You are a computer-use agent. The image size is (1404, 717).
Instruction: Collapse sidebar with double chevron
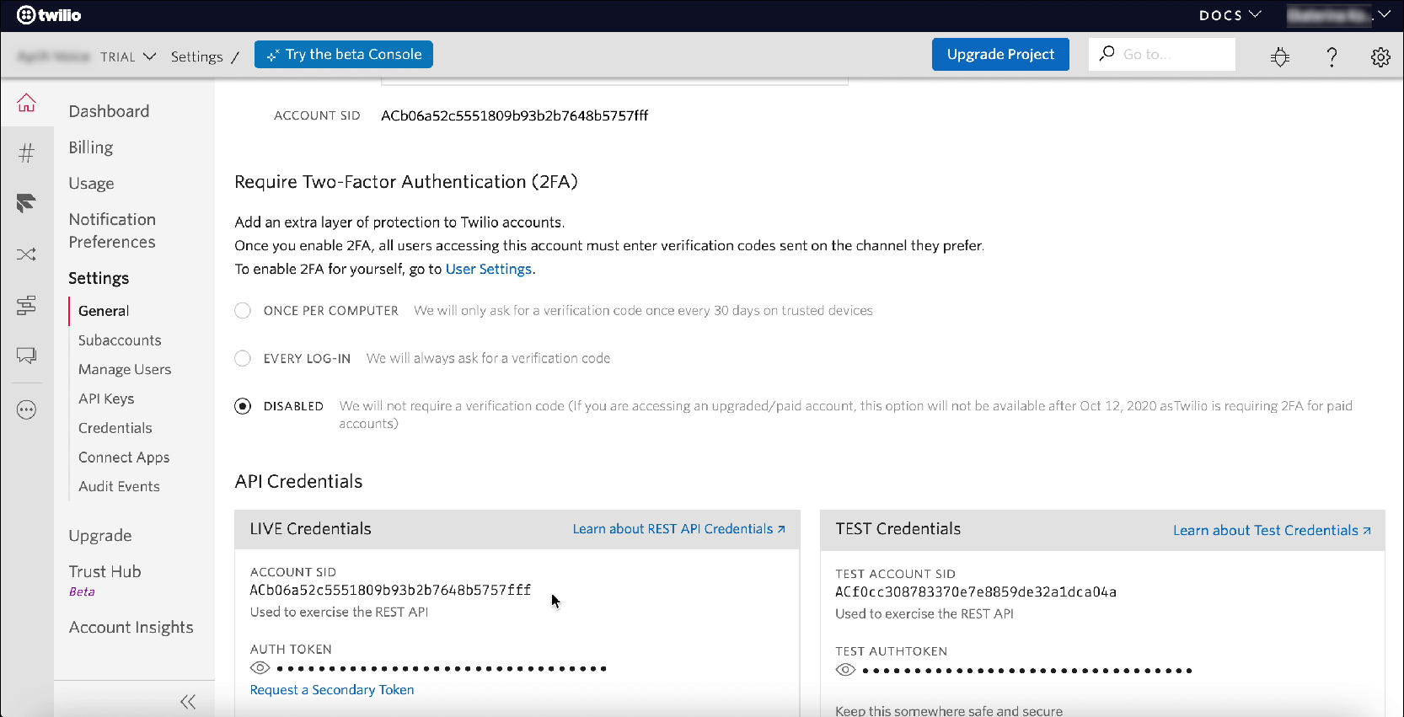[x=188, y=702]
